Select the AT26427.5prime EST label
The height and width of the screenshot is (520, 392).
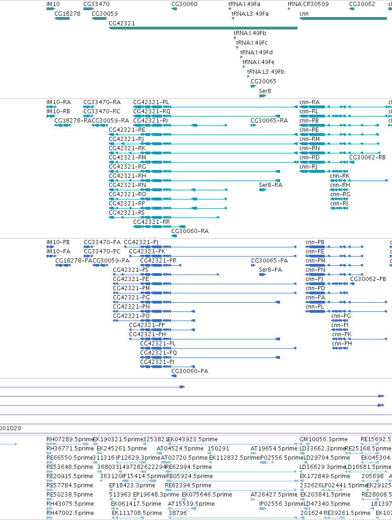click(x=274, y=495)
